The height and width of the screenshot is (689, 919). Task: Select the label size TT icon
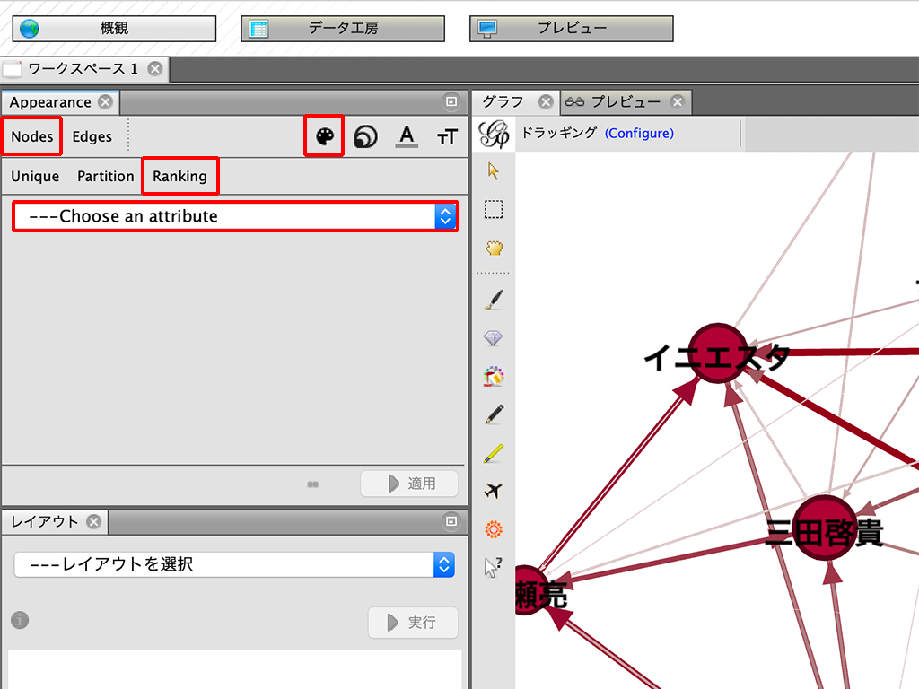(447, 137)
